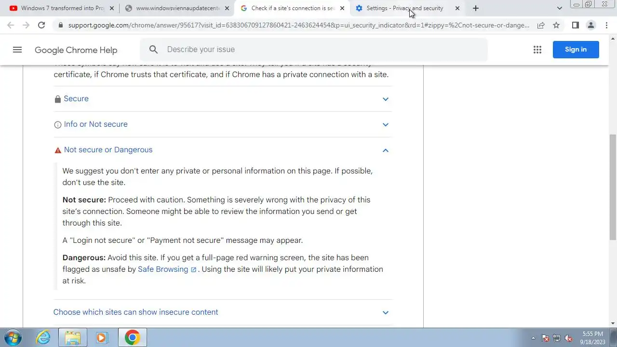Click the Google Chrome Help title

(x=76, y=50)
